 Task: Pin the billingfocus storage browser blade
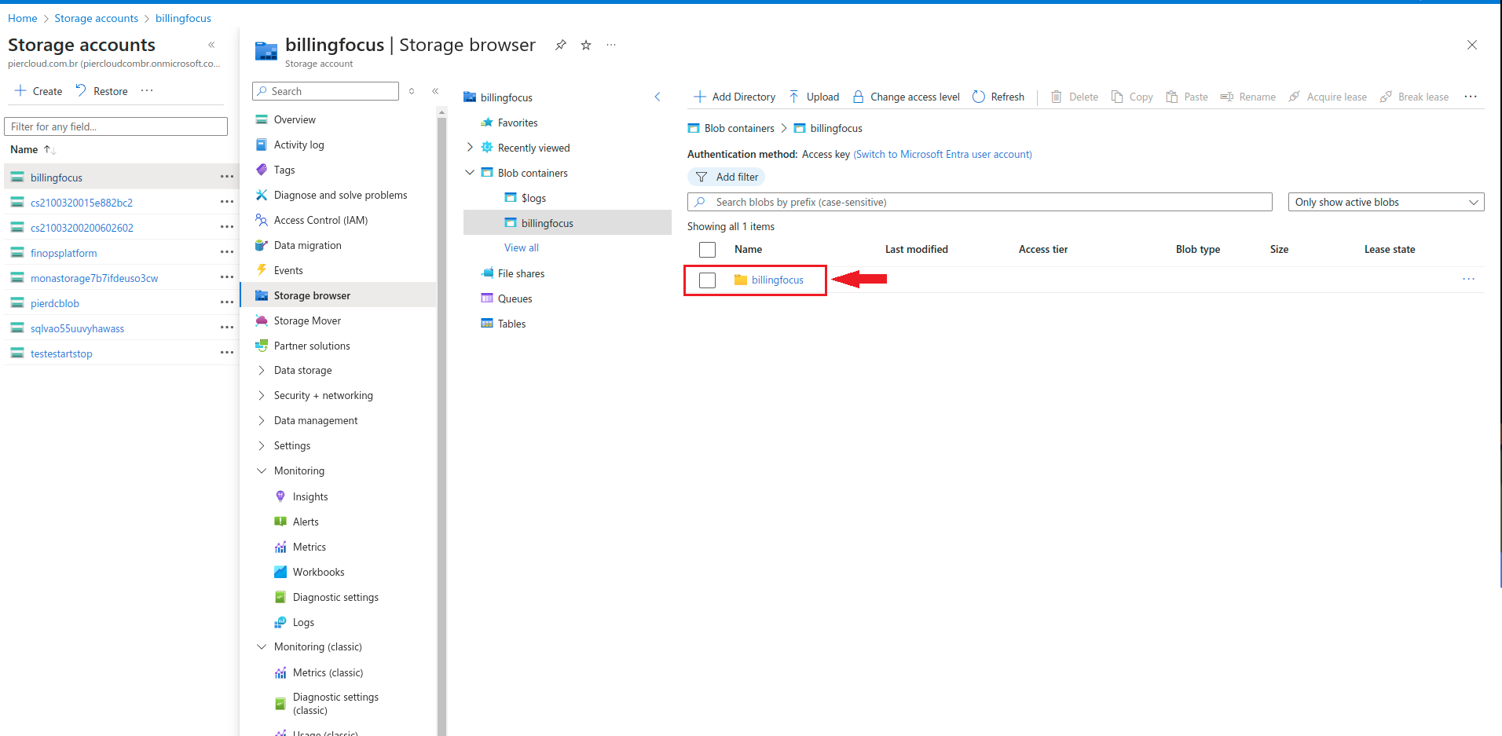click(560, 46)
